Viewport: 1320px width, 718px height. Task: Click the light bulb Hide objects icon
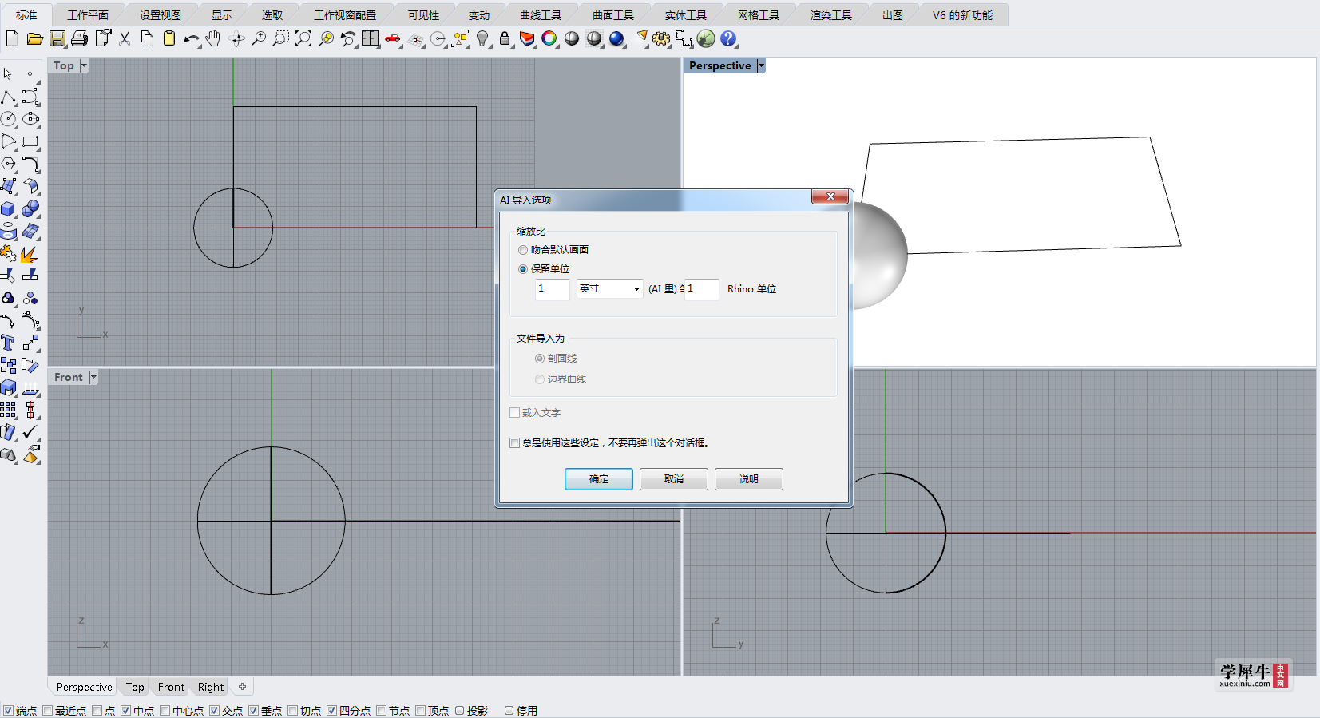coord(482,38)
